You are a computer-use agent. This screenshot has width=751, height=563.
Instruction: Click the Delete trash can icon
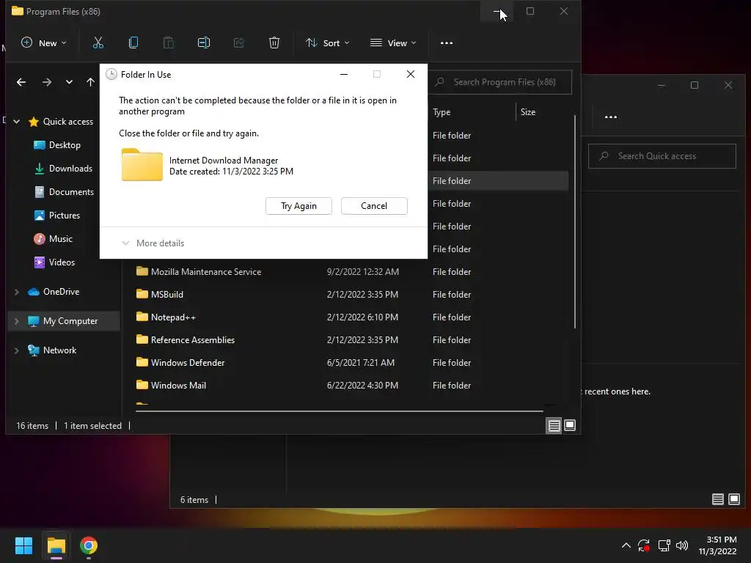point(274,43)
